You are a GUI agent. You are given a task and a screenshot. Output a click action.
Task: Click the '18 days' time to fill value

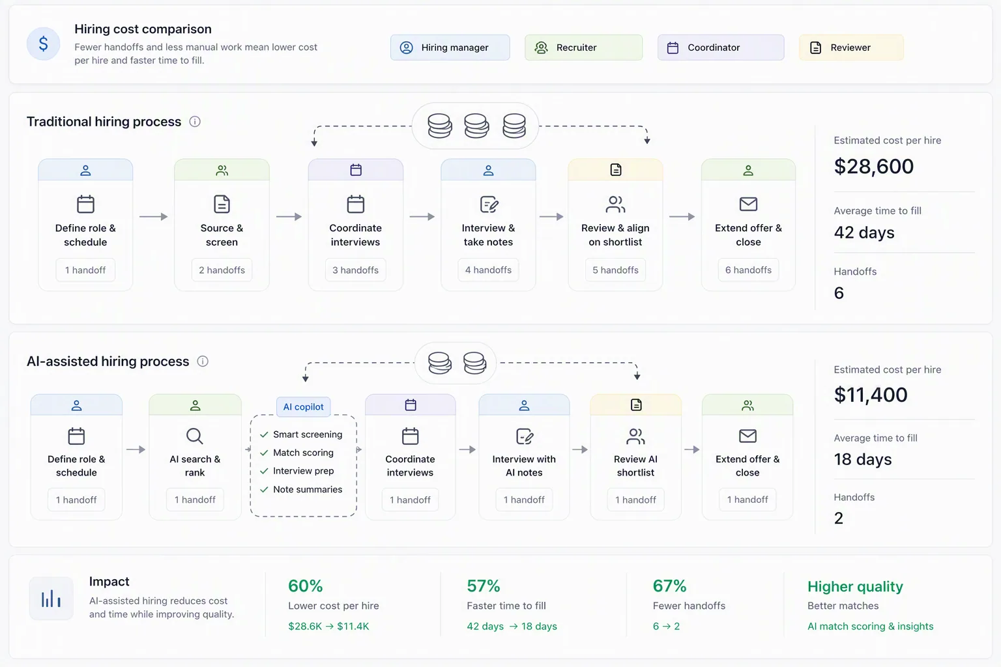coord(863,459)
